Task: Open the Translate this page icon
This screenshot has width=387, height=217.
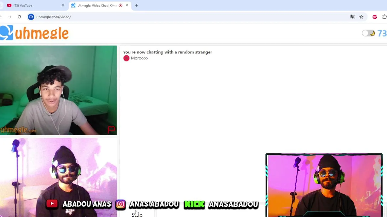Action: (353, 17)
